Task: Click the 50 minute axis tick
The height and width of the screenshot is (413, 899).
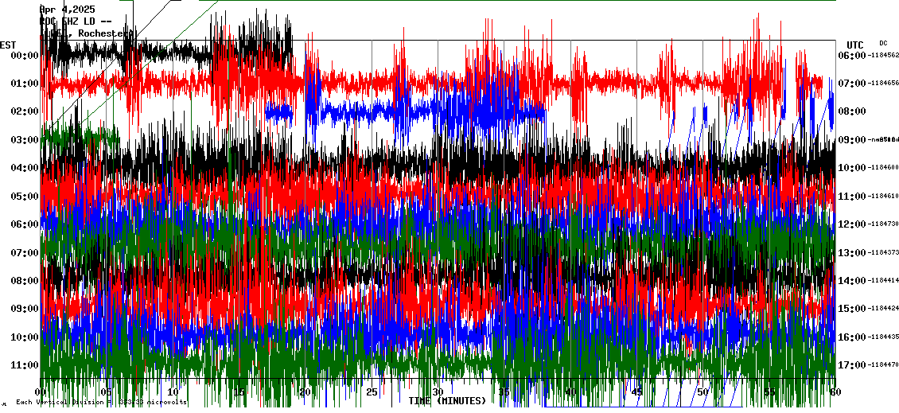Action: click(702, 392)
